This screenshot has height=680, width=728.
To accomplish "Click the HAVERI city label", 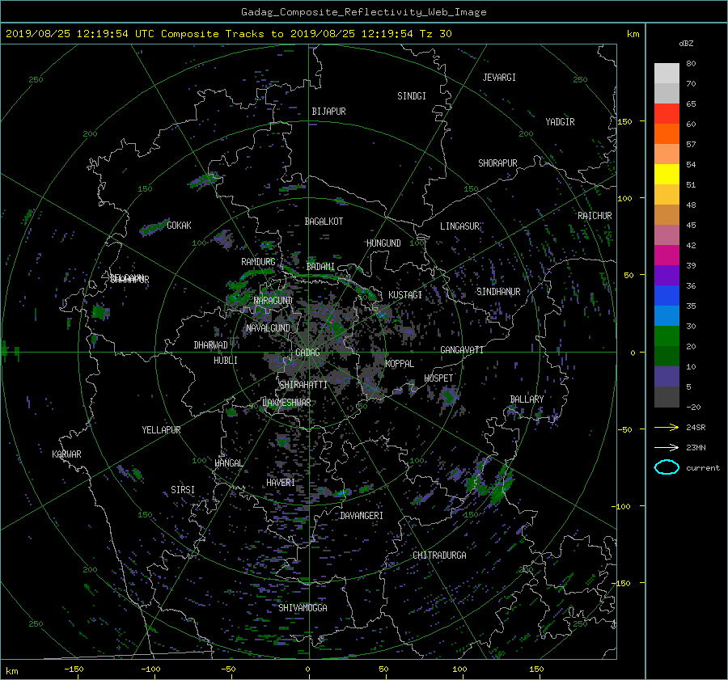I will click(281, 483).
